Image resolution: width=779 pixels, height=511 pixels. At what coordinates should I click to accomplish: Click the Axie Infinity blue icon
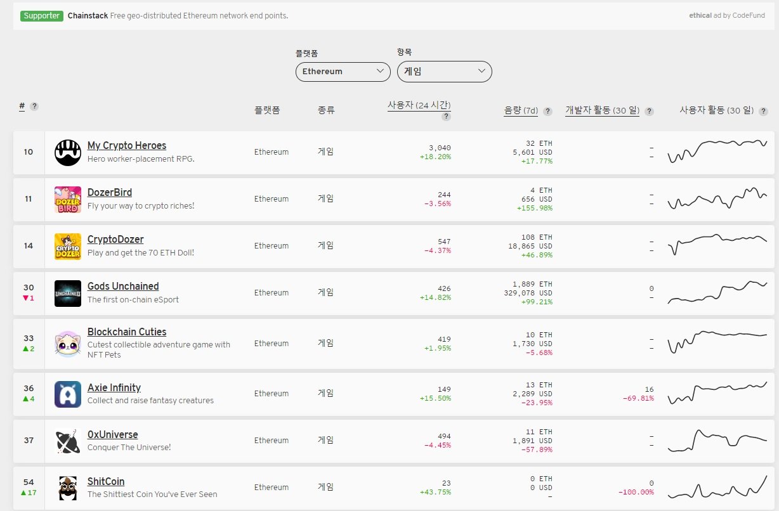68,394
